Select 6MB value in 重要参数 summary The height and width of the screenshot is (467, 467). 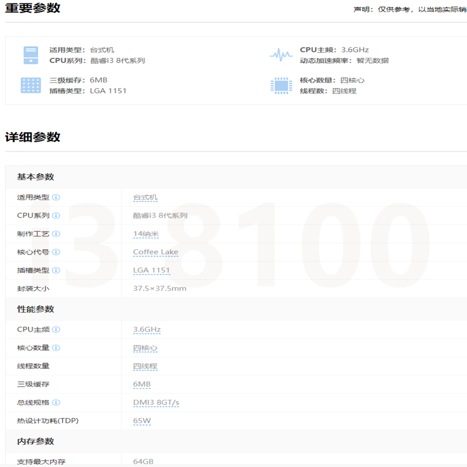[x=99, y=80]
